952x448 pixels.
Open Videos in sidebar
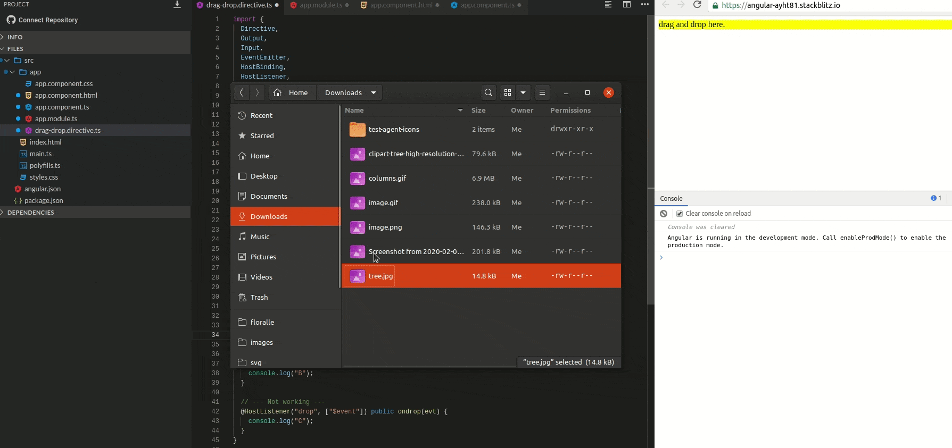pyautogui.click(x=285, y=277)
